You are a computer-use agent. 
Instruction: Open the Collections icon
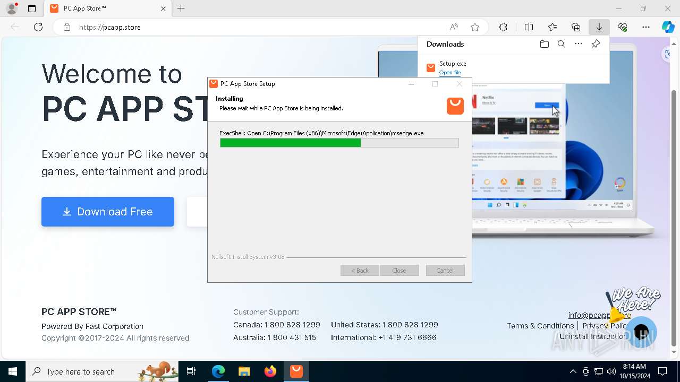(x=576, y=27)
